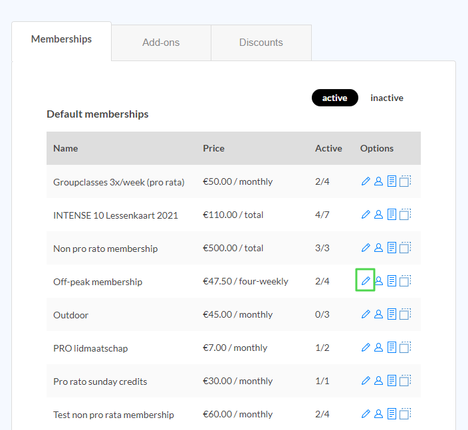Image resolution: width=468 pixels, height=430 pixels.
Task: Copy the Outdoor membership
Action: pos(405,314)
